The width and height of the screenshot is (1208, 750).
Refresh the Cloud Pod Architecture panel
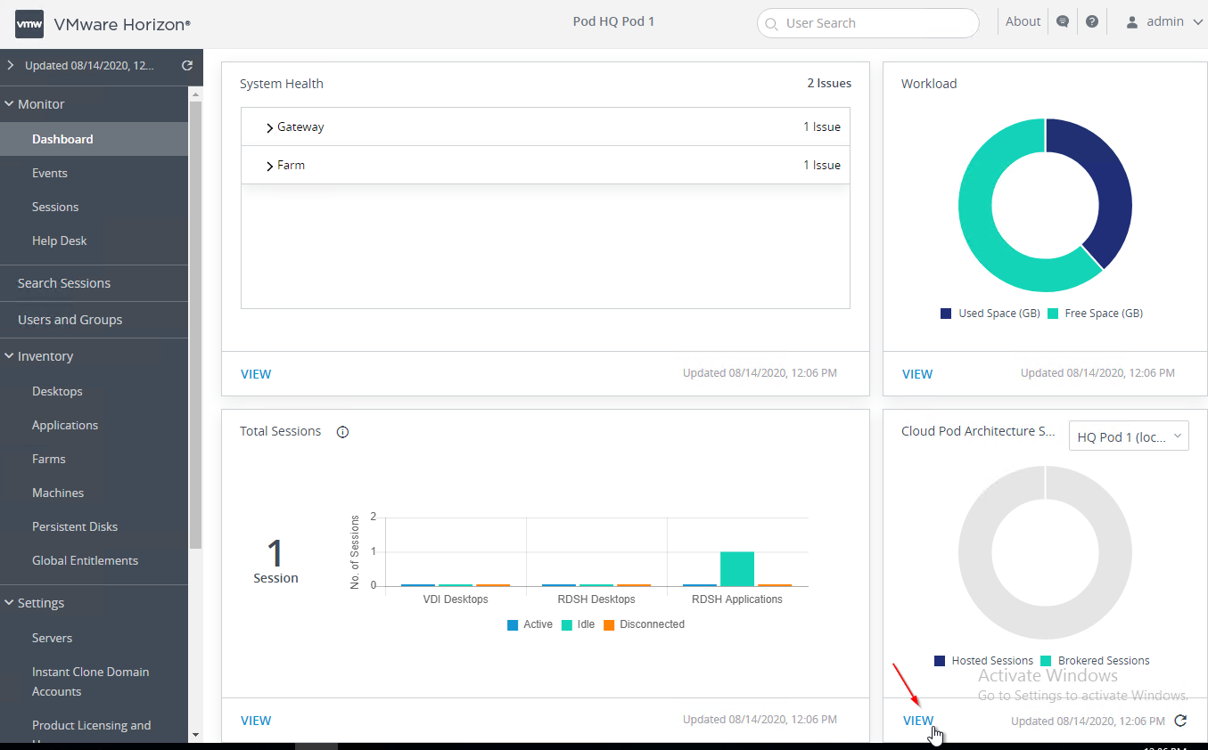(1180, 721)
